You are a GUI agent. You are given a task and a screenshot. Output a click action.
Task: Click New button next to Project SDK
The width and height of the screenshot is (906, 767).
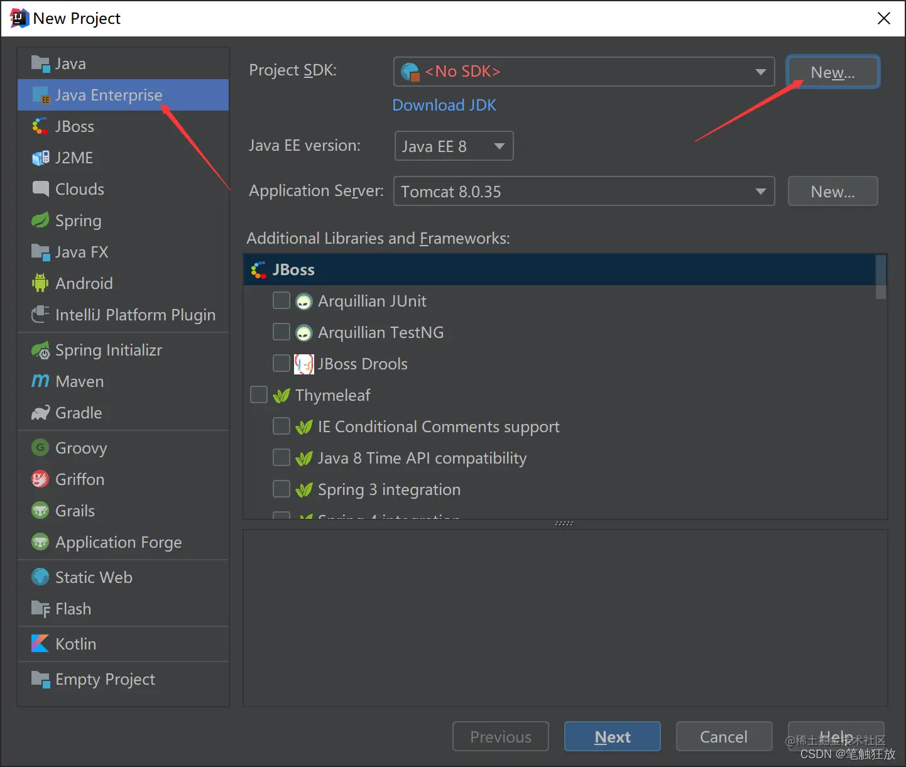click(x=832, y=72)
